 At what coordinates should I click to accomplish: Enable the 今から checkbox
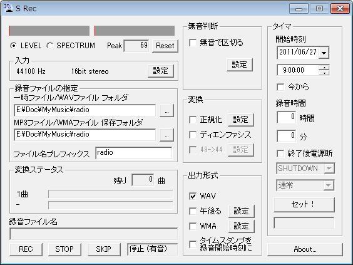tap(280, 87)
